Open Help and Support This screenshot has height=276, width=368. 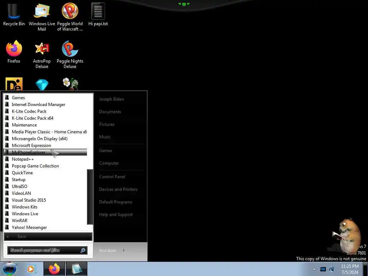tap(116, 215)
